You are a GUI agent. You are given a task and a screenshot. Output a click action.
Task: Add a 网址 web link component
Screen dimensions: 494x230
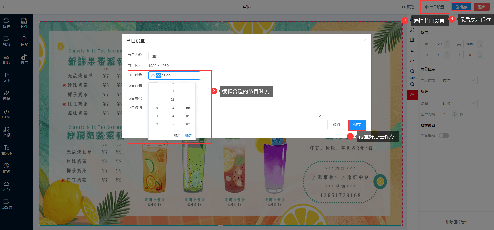(6, 96)
